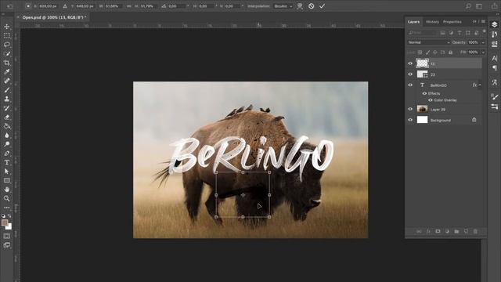Add layer style fx icon at panel bottom
Viewport: 501px width, 282px height.
[x=428, y=231]
